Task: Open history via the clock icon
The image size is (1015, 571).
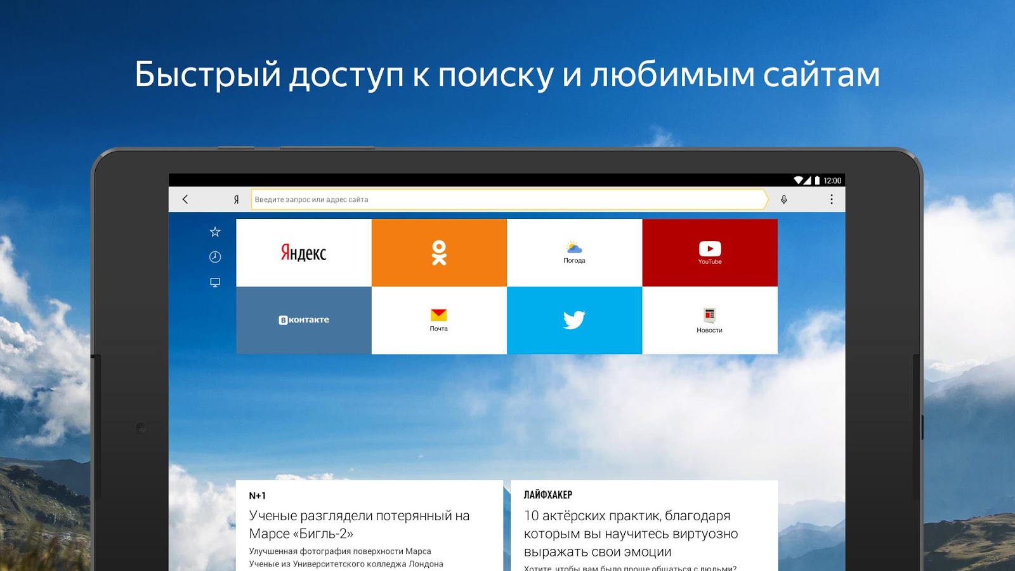Action: [215, 257]
